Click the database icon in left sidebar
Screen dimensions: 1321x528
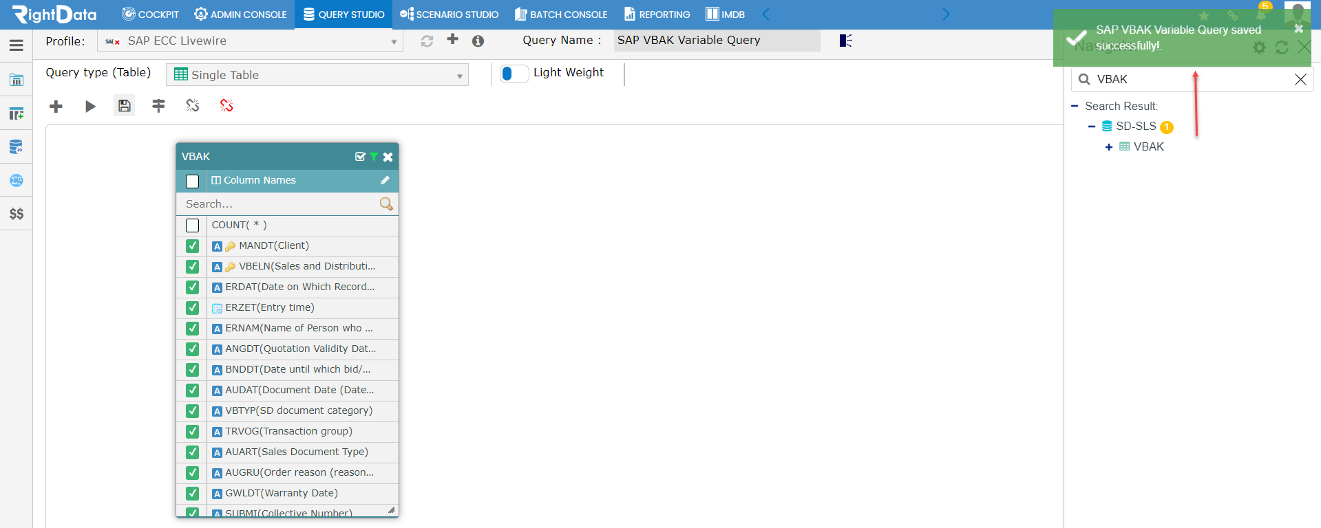click(x=17, y=147)
